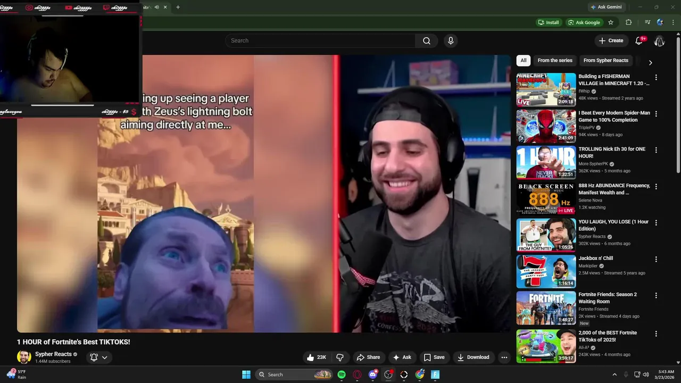Show hidden system tray icons
The width and height of the screenshot is (681, 383).
(x=614, y=374)
